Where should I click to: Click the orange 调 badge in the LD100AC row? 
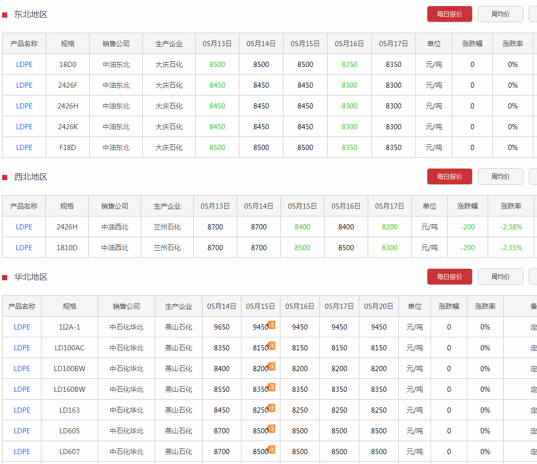point(272,346)
